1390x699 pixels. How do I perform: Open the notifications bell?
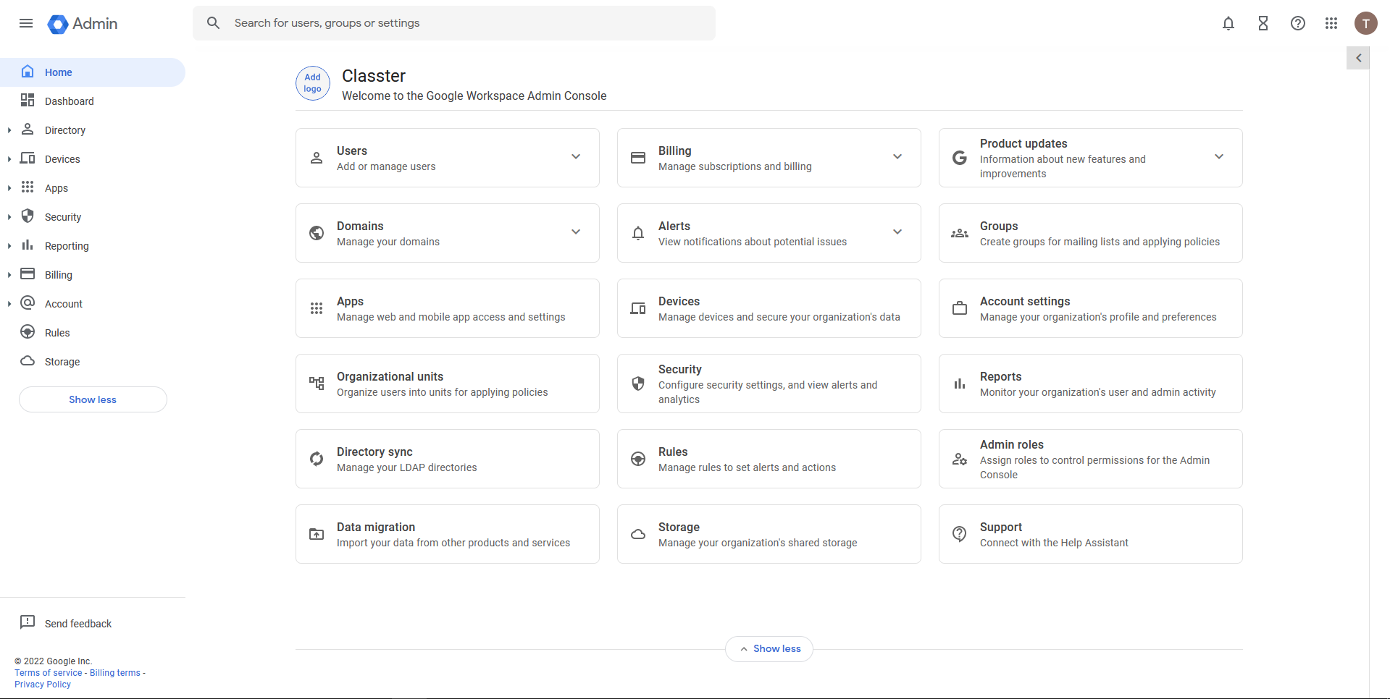coord(1228,23)
